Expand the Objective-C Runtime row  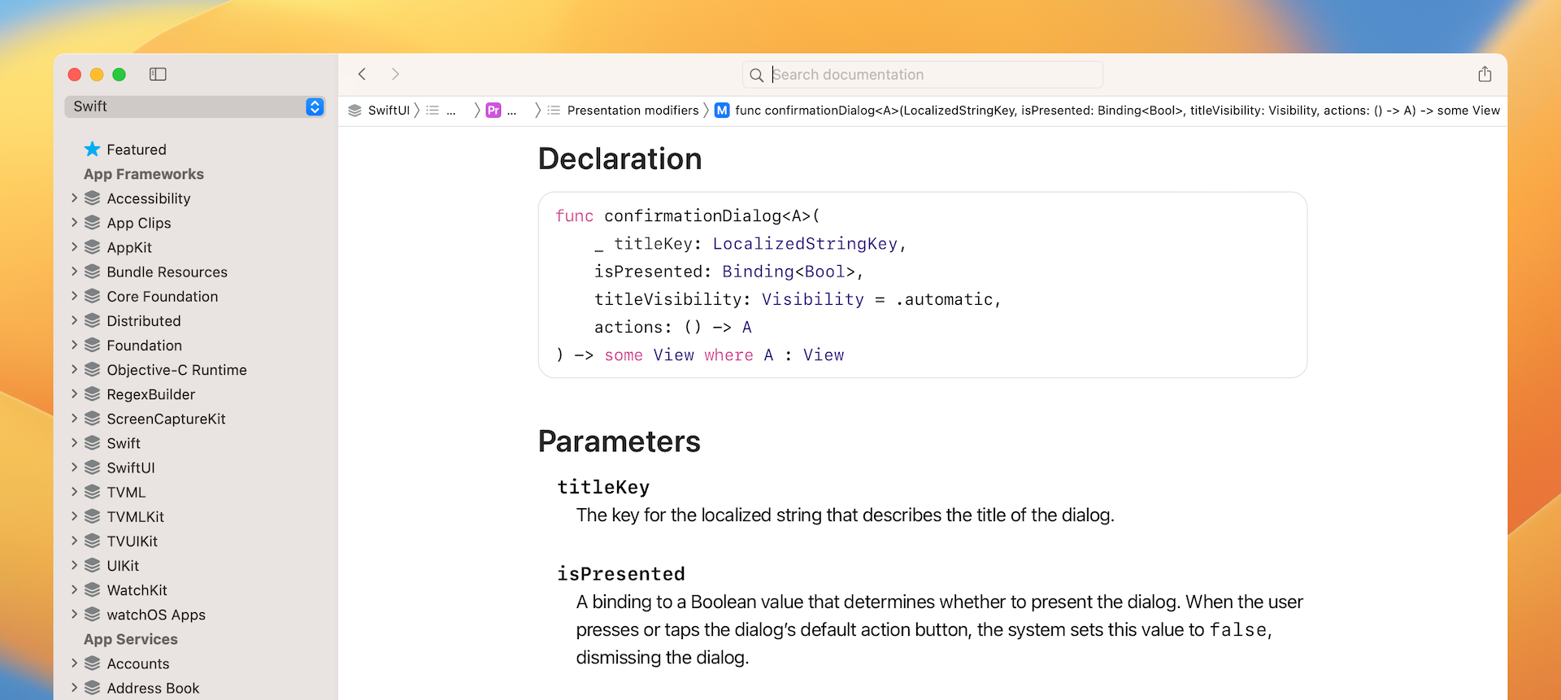tap(74, 369)
